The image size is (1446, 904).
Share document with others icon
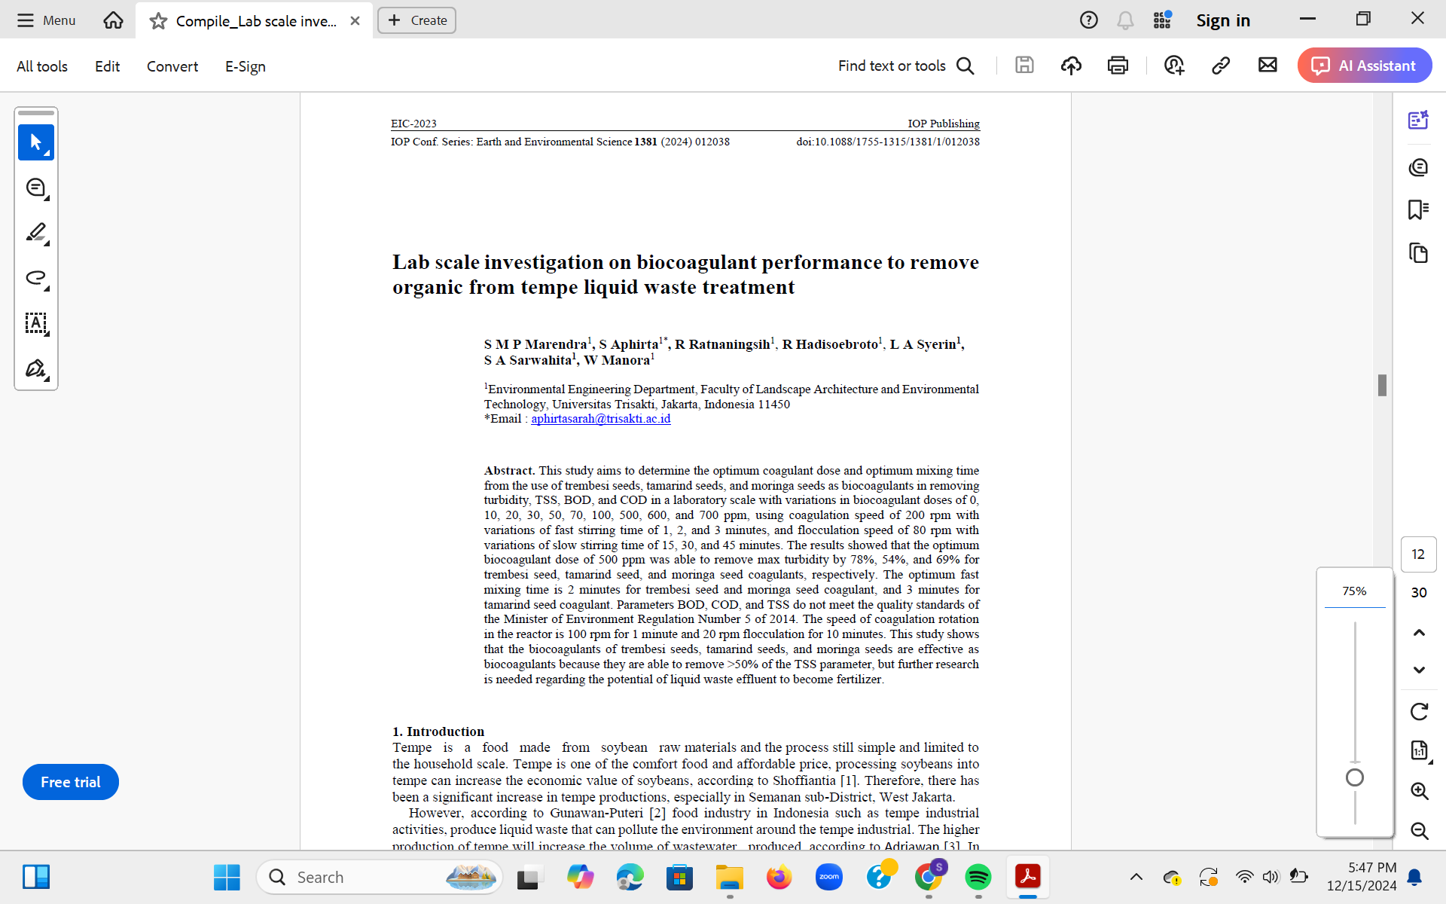click(x=1174, y=66)
